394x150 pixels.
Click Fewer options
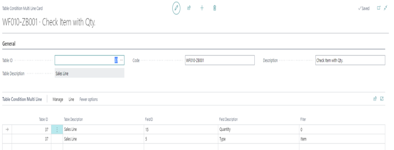click(88, 99)
